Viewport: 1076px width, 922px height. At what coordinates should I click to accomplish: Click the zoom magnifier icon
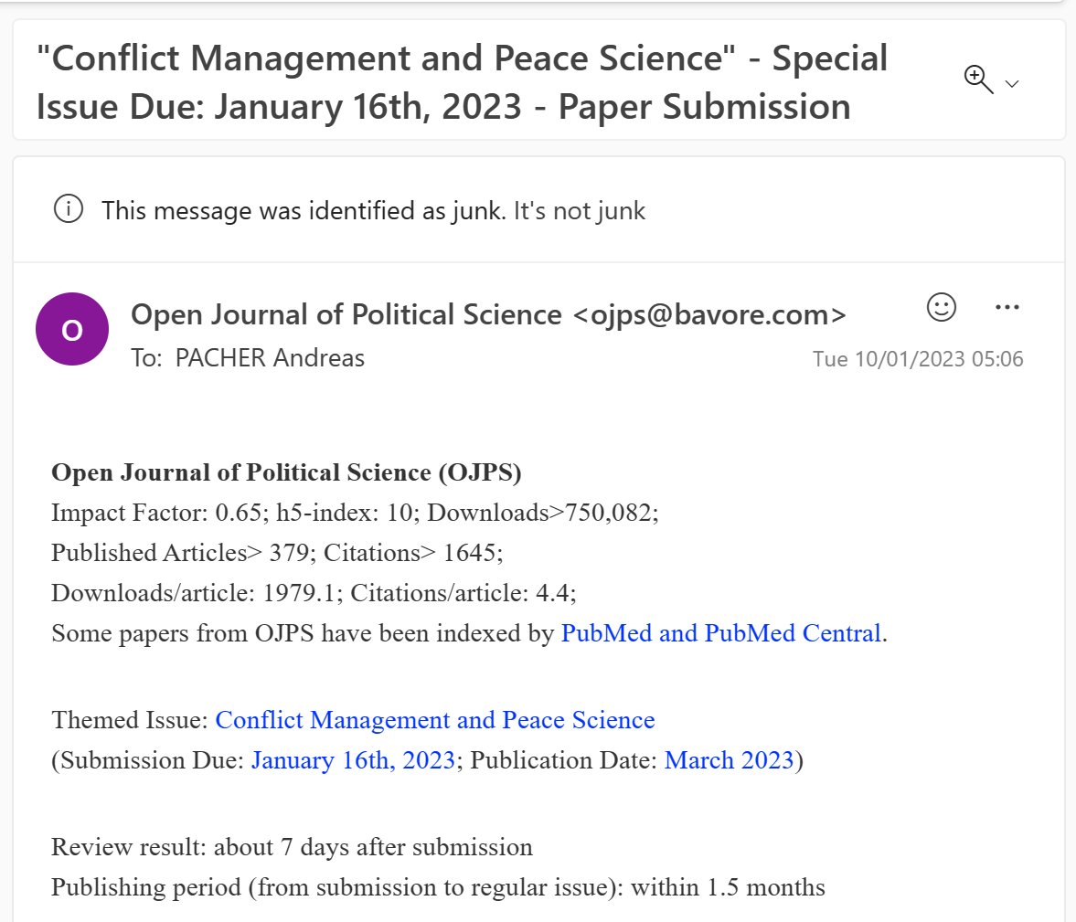point(978,79)
